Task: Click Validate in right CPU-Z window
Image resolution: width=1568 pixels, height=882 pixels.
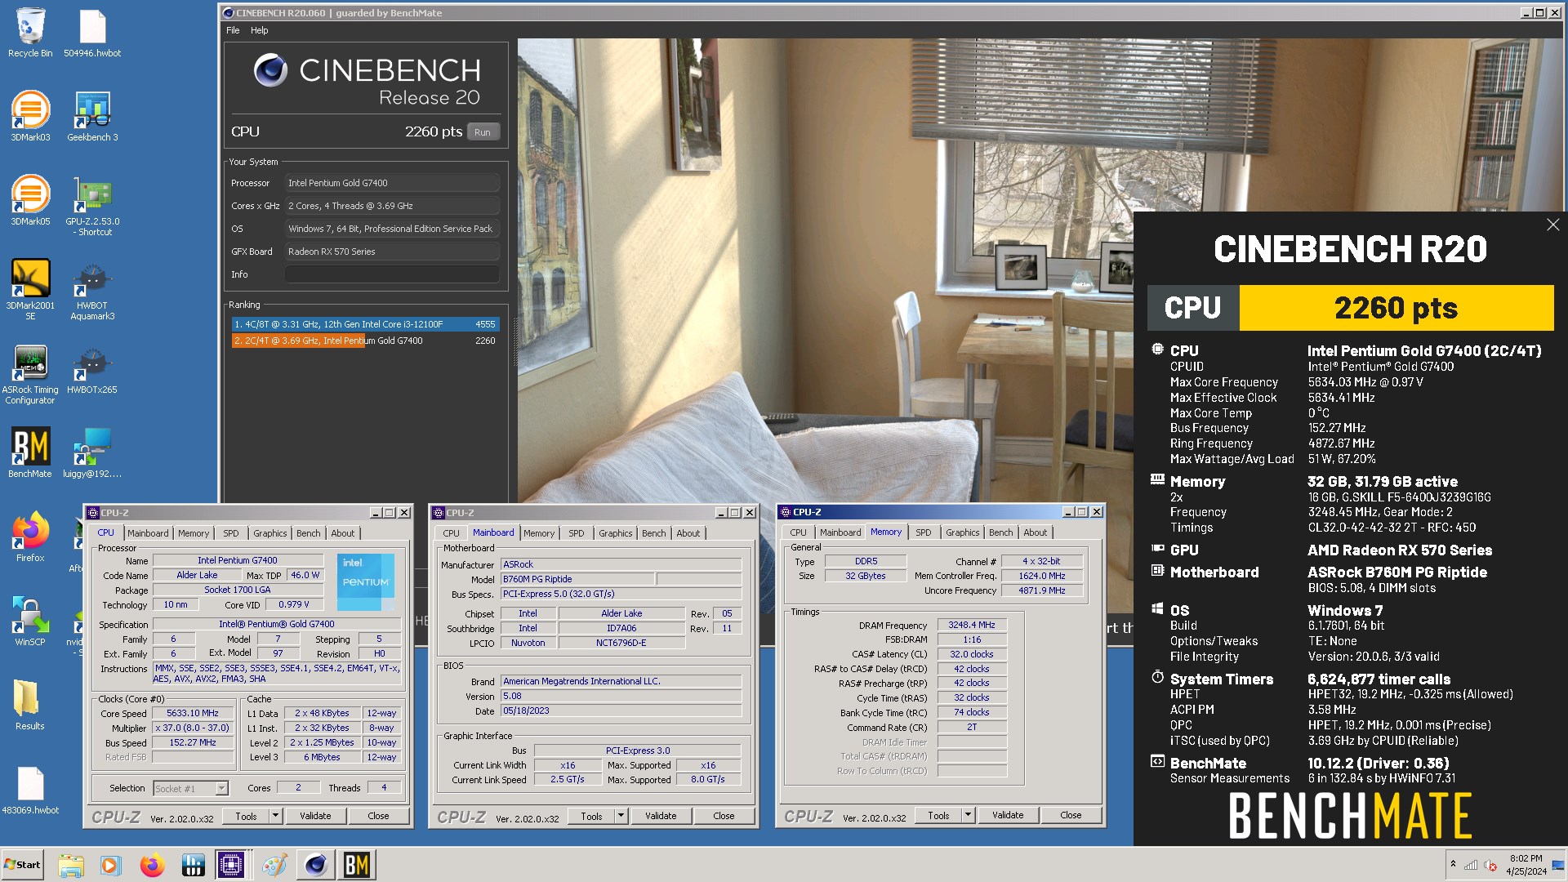Action: [1008, 815]
